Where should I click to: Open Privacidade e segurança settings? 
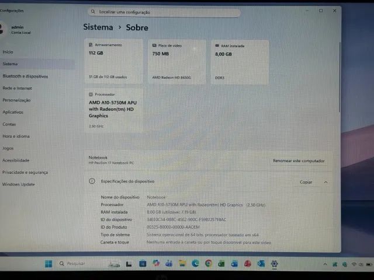click(25, 172)
